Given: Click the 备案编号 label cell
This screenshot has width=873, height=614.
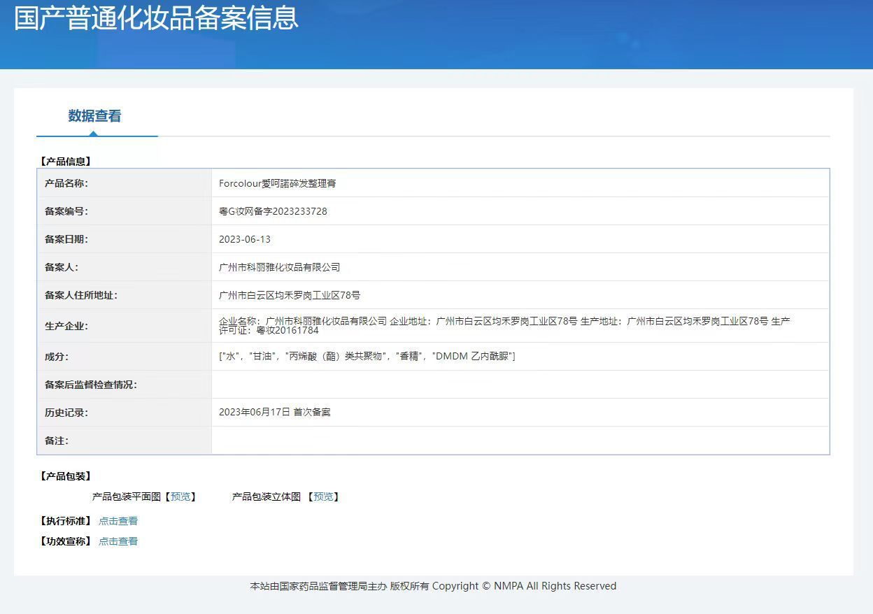Looking at the screenshot, I should click(x=125, y=211).
